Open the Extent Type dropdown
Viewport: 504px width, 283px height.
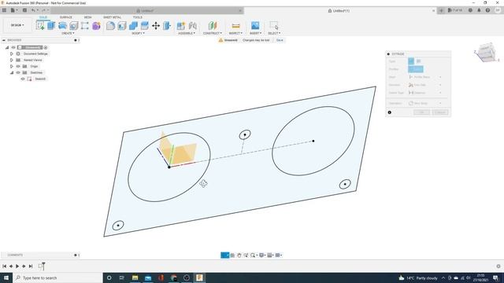[x=426, y=93]
